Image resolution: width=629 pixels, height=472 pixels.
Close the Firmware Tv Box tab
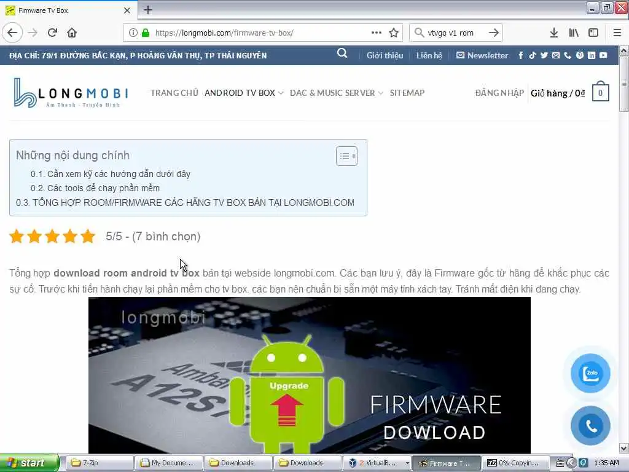127,10
